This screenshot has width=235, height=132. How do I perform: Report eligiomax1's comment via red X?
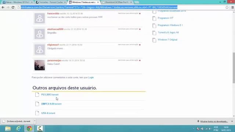pos(140,45)
